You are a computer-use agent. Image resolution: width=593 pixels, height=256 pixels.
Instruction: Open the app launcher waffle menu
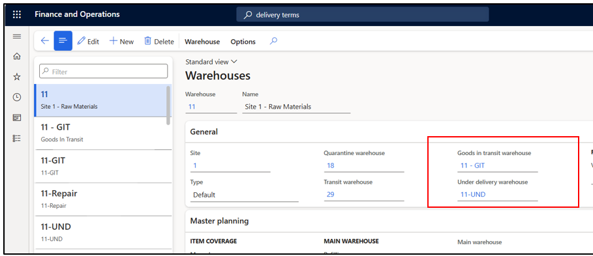pos(17,15)
